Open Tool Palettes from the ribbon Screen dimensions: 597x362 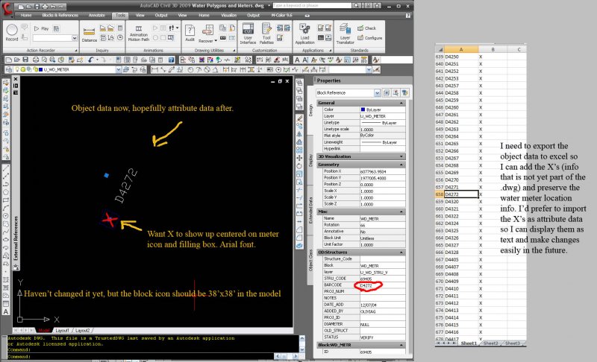[x=266, y=34]
